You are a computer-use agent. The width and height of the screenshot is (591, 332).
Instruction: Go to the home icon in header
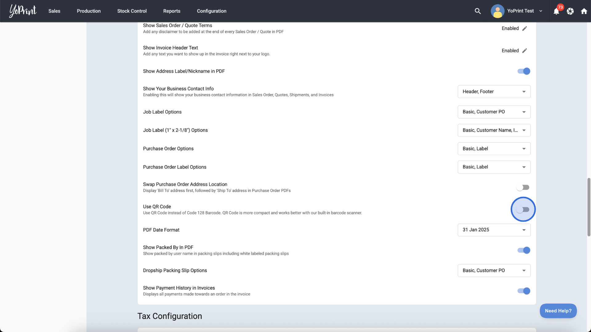point(584,11)
